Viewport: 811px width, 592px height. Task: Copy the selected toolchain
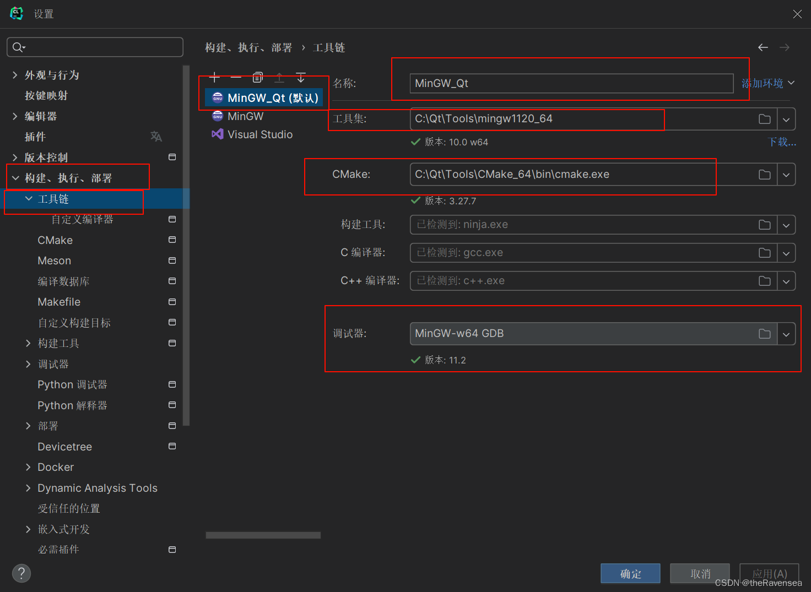pos(258,78)
